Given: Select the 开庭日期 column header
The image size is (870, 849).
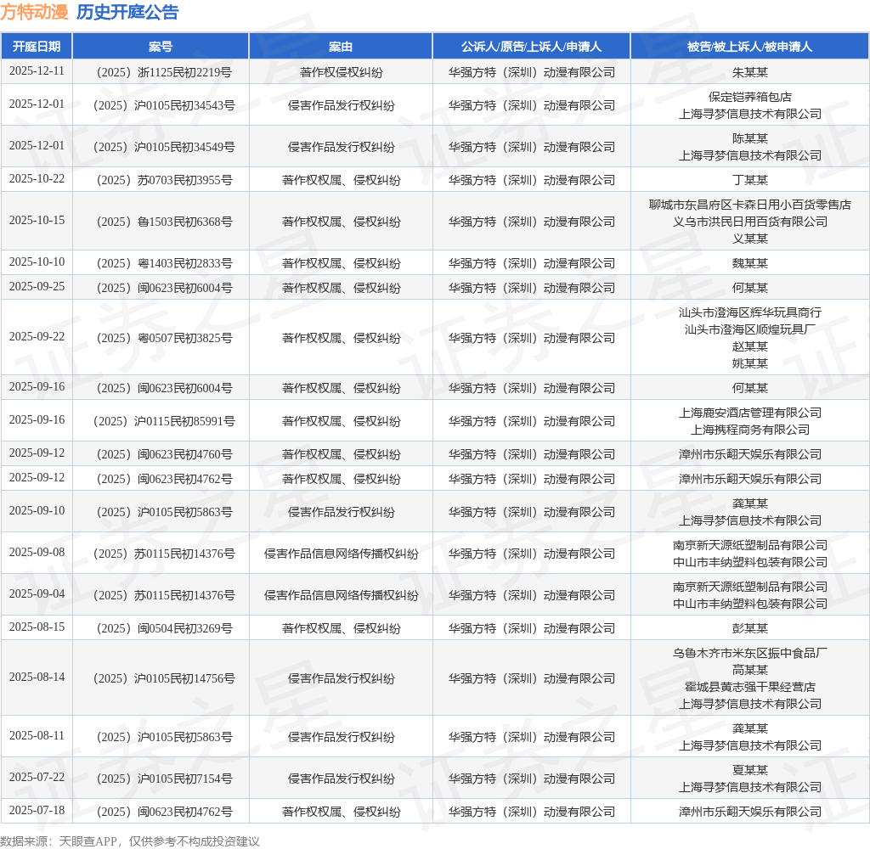Looking at the screenshot, I should (x=37, y=47).
